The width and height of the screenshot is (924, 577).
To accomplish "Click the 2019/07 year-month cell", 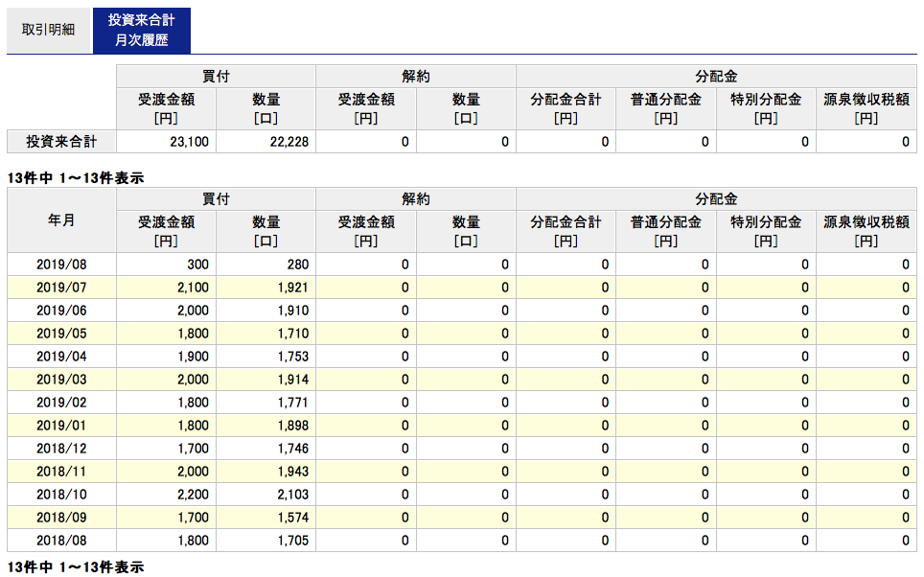I will (61, 288).
